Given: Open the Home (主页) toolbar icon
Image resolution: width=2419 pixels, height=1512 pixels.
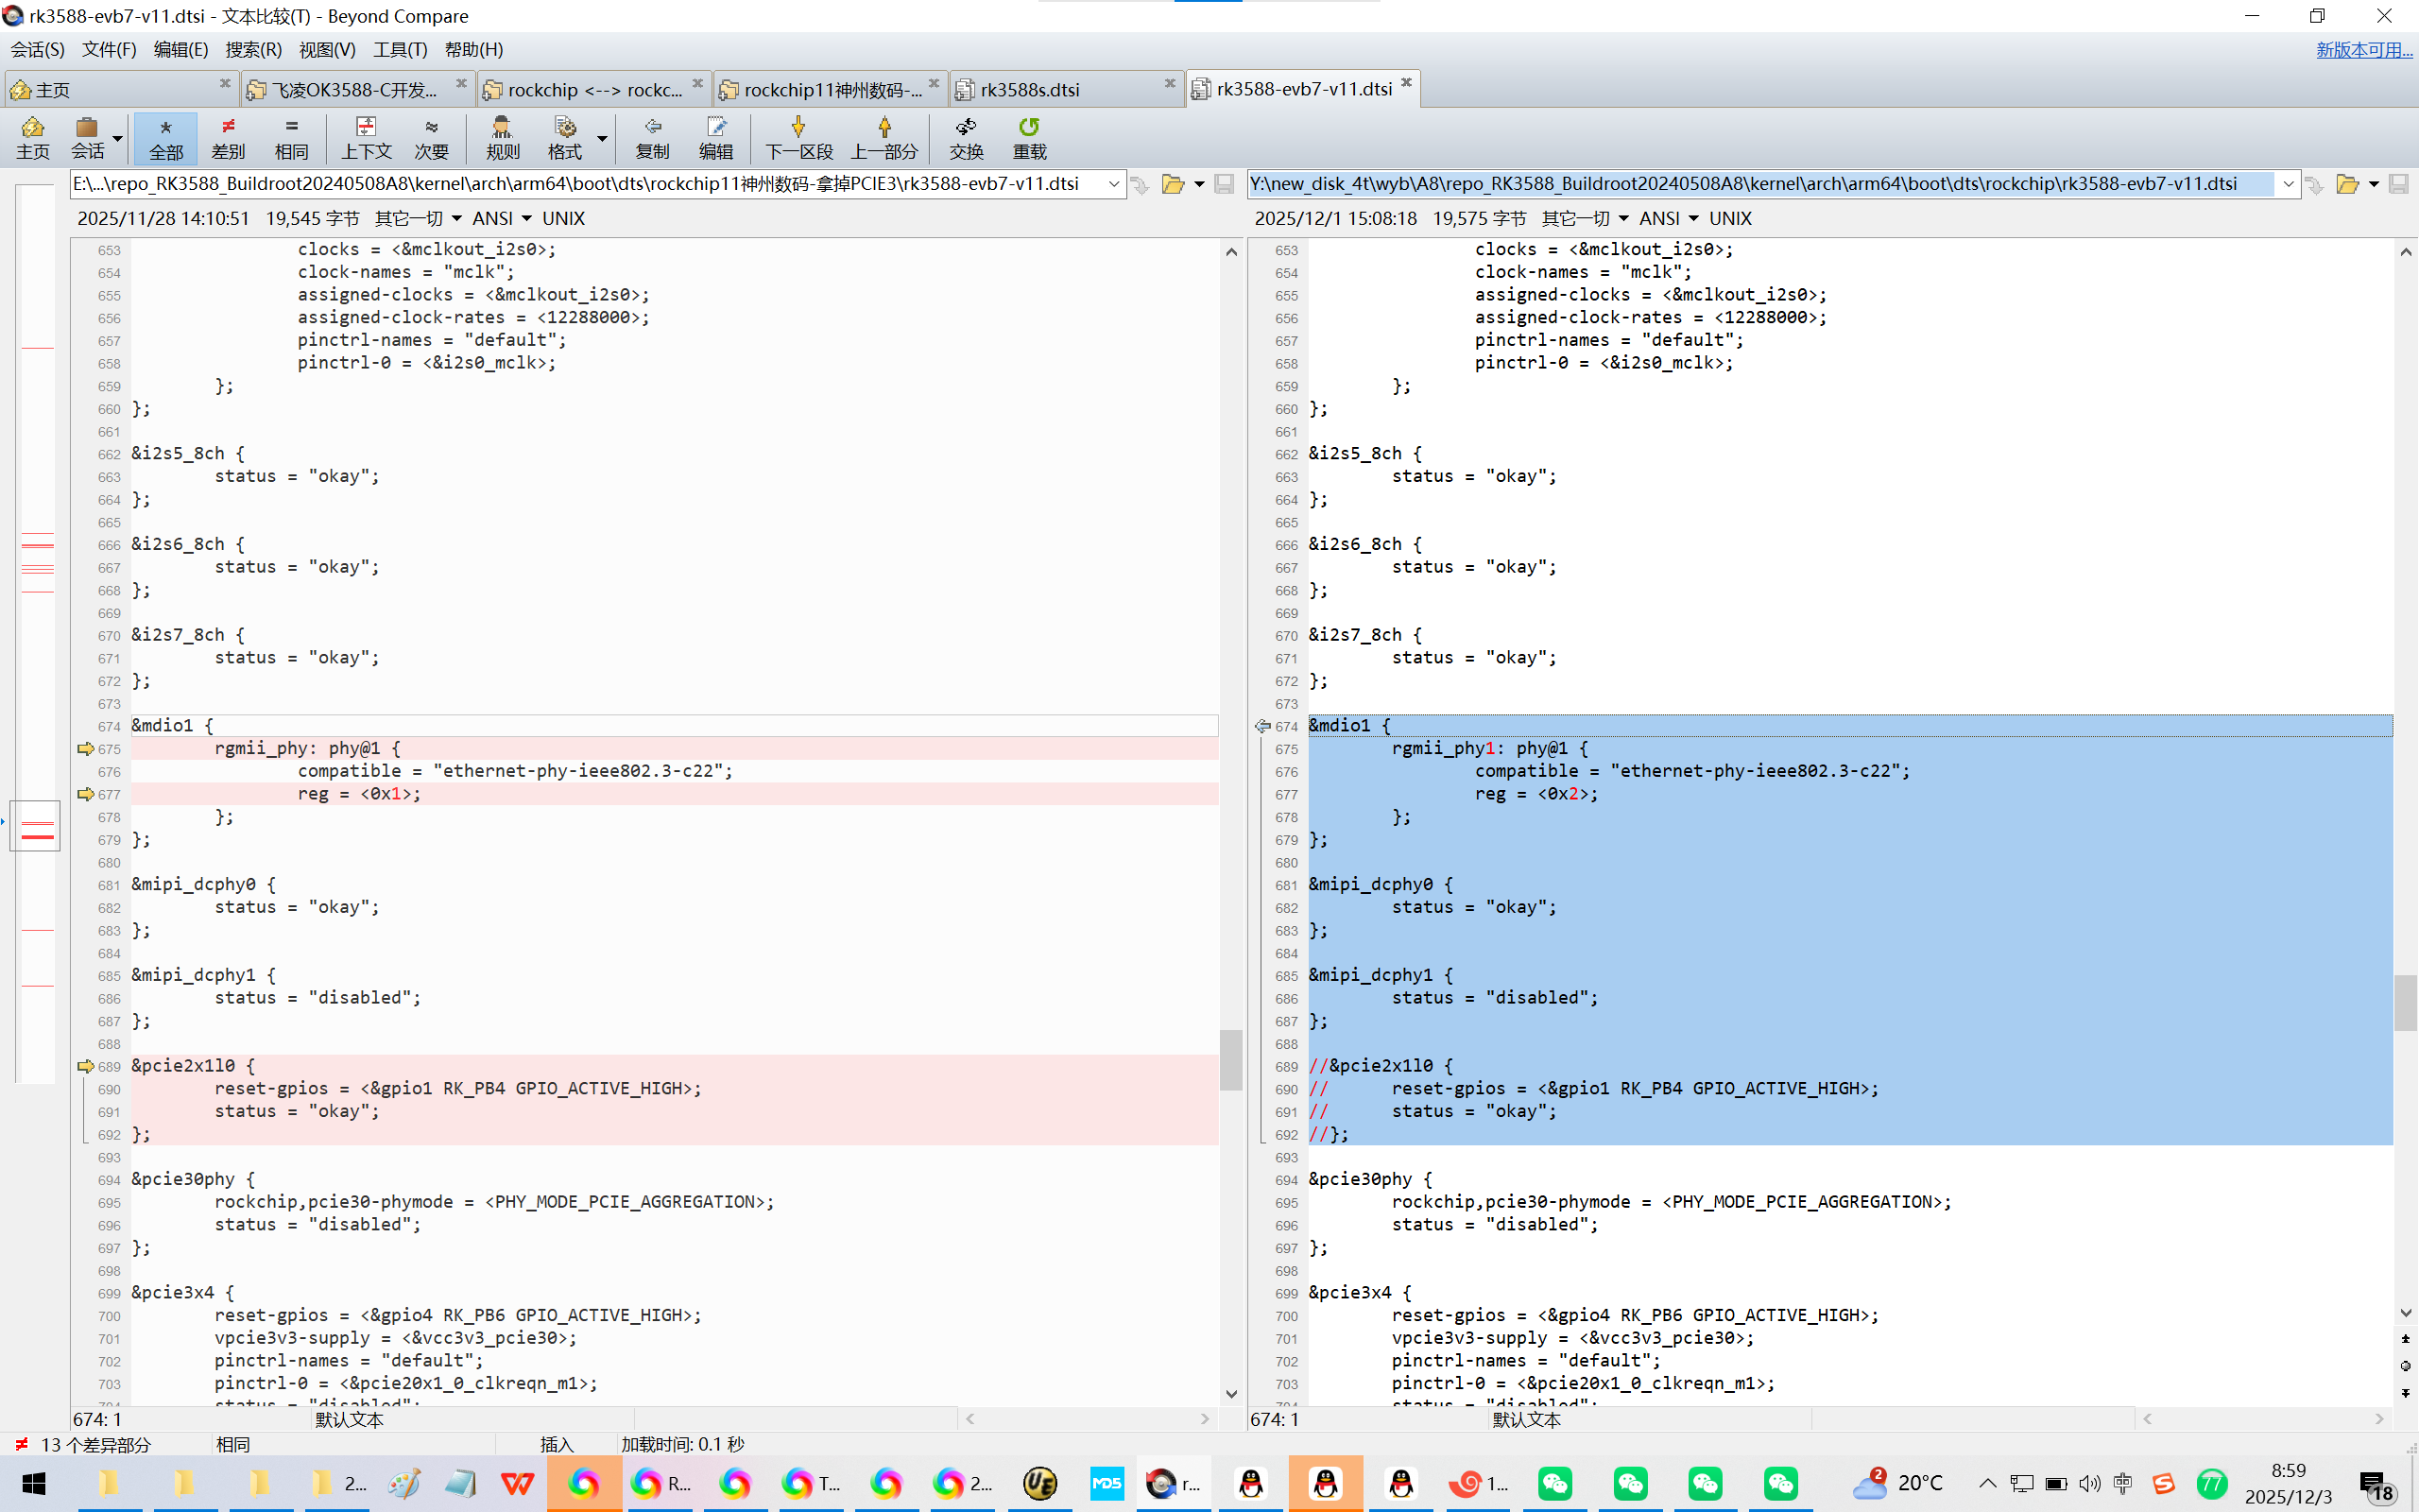Looking at the screenshot, I should pyautogui.click(x=32, y=137).
